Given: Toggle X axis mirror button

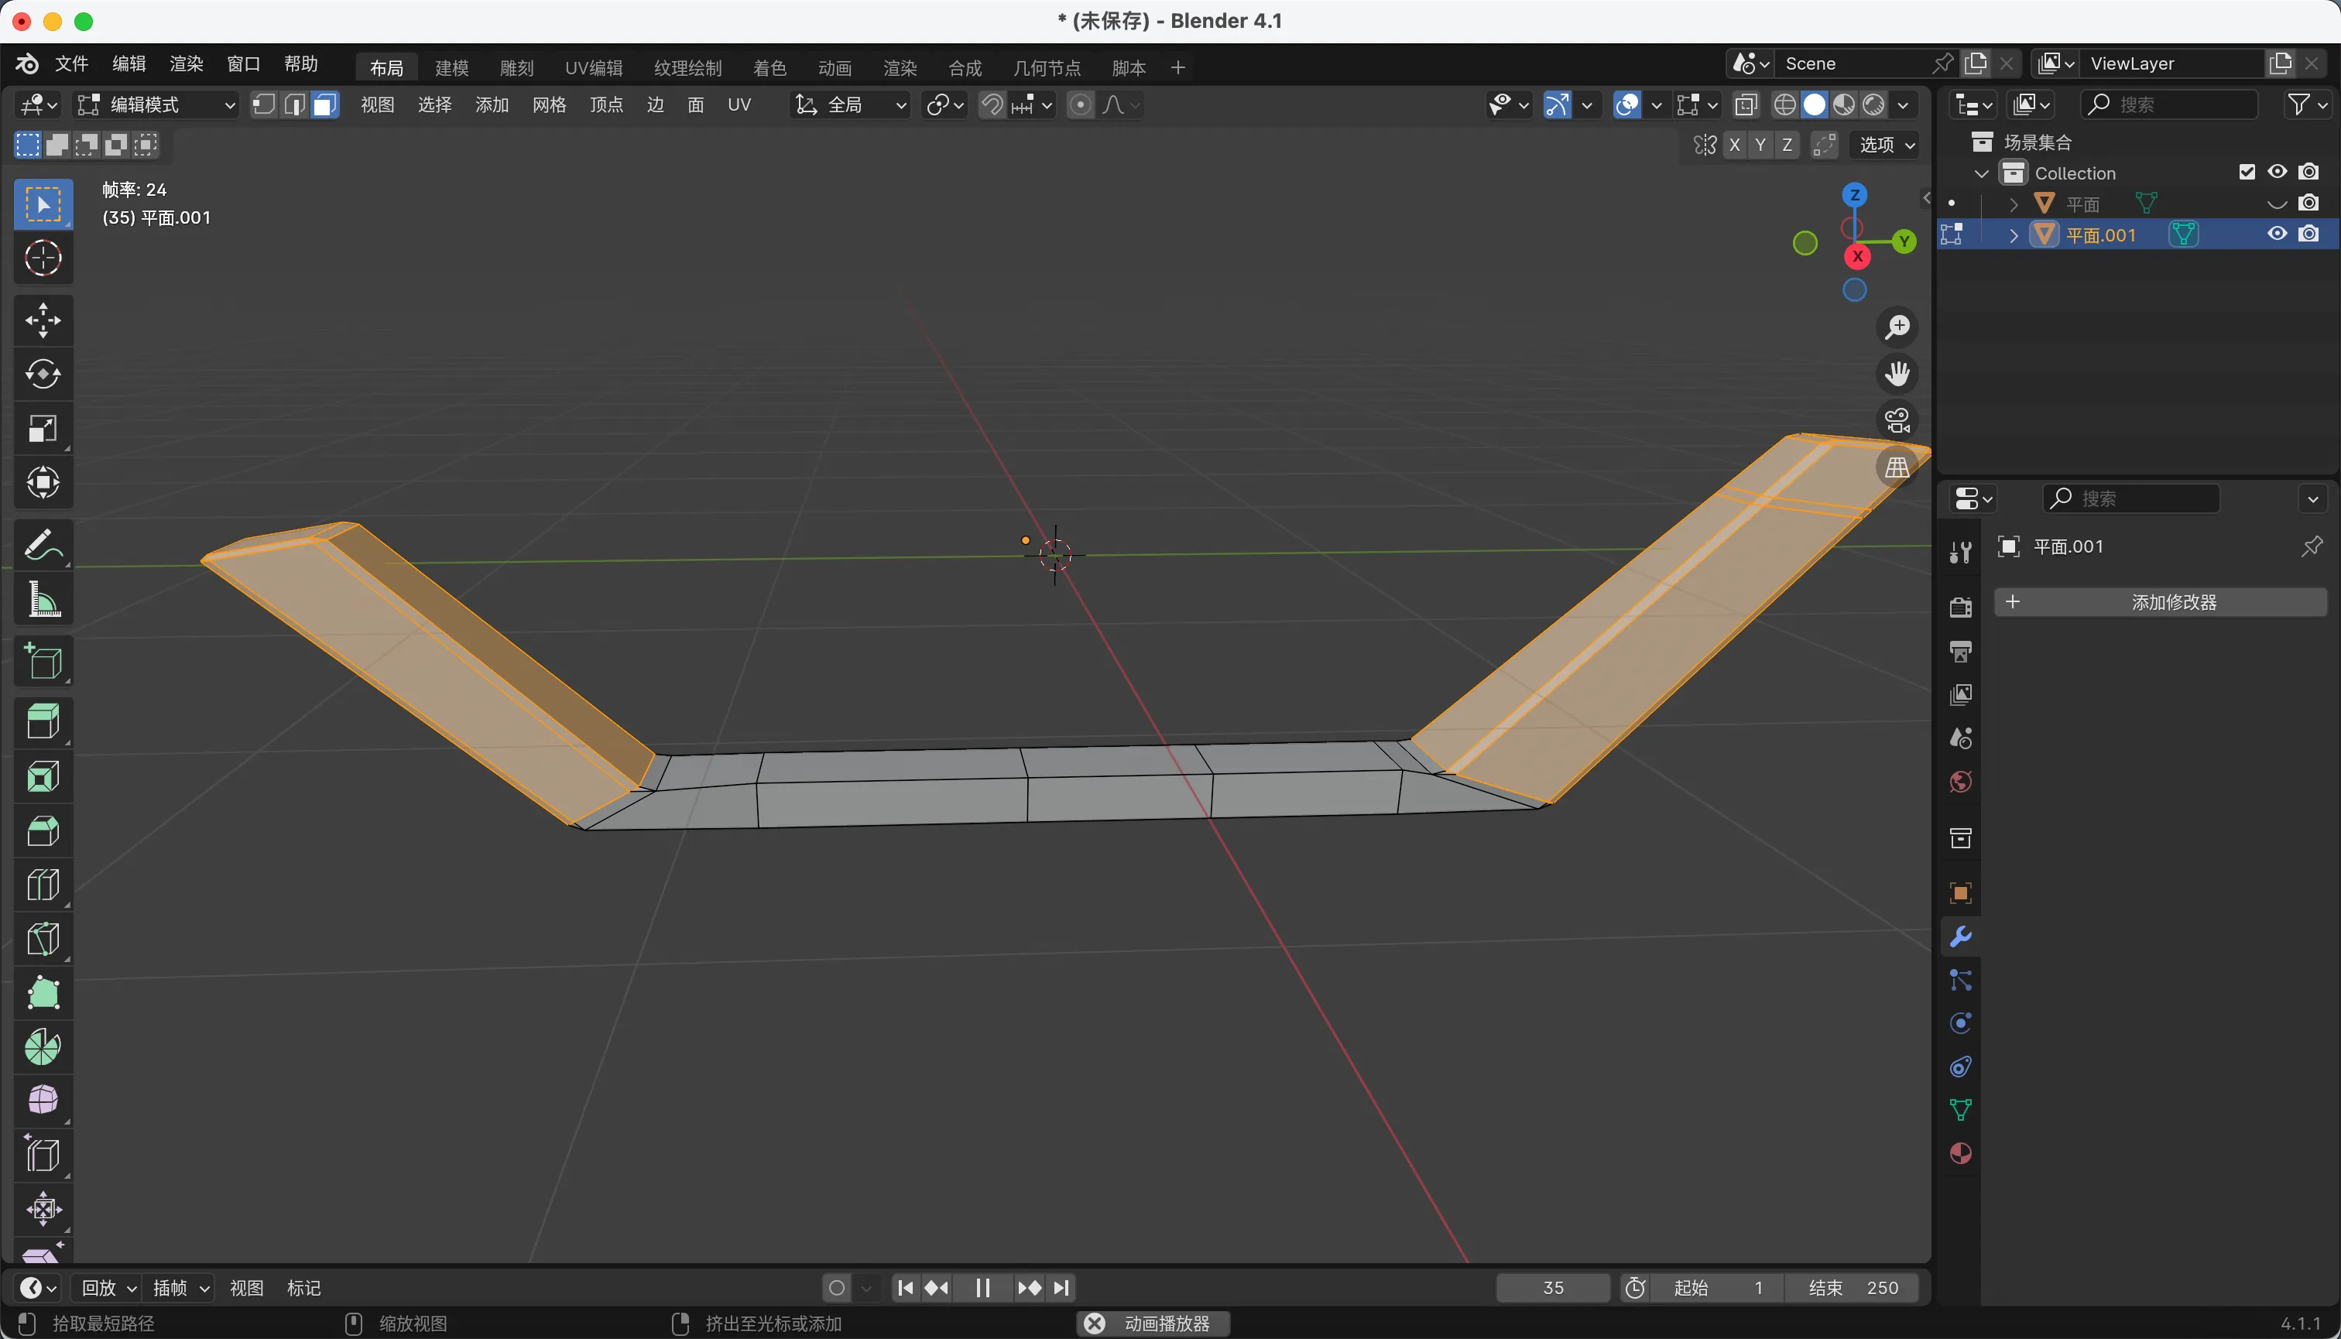Looking at the screenshot, I should tap(1735, 145).
